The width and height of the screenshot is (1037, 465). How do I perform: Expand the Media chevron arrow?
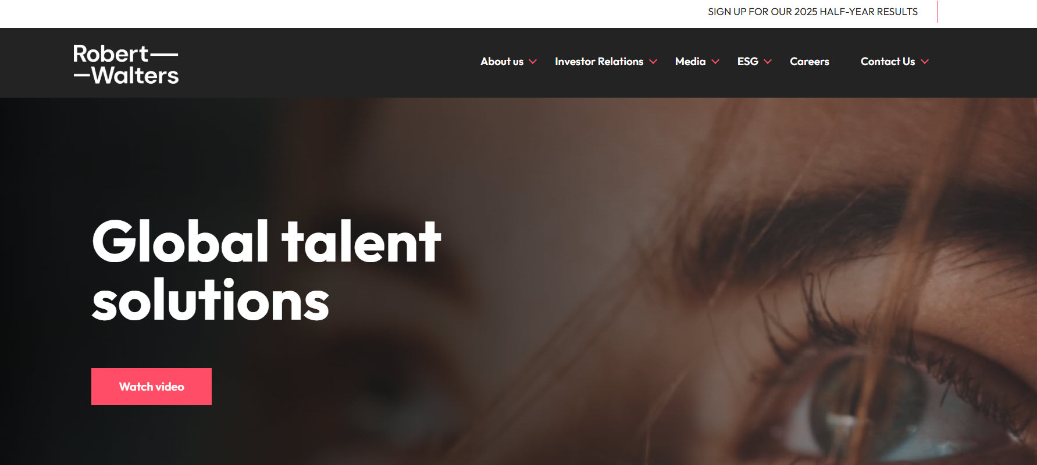(715, 62)
